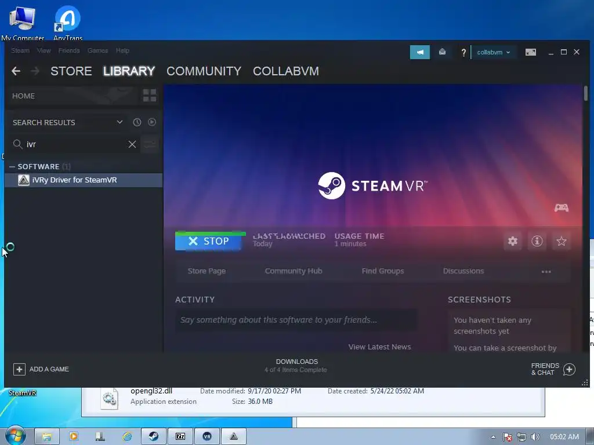Open the Community tab
The width and height of the screenshot is (594, 445).
pos(204,71)
